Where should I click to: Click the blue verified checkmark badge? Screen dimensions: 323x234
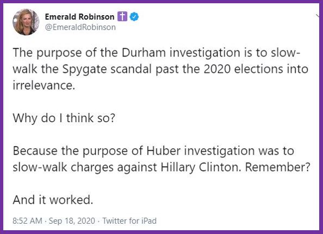(x=134, y=17)
